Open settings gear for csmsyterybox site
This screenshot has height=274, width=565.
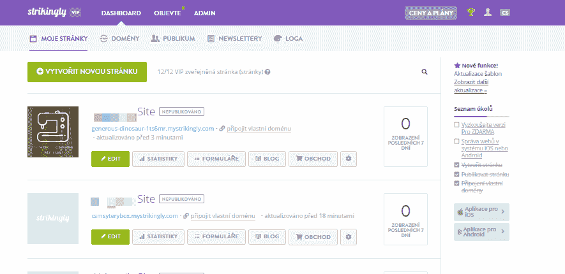click(349, 237)
